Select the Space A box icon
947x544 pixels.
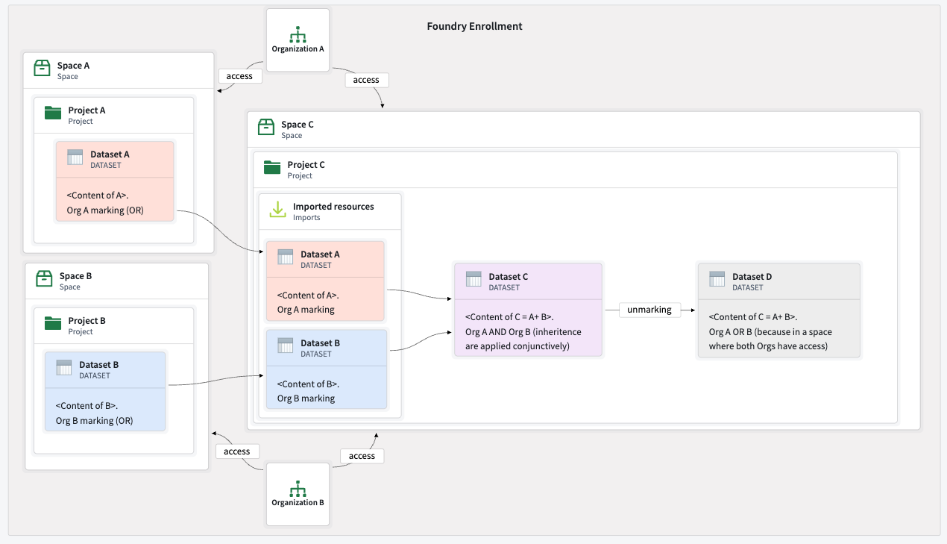pos(43,68)
